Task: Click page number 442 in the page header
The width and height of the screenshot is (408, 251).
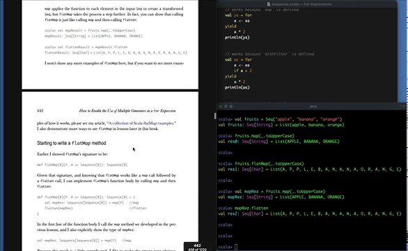Action: point(40,111)
